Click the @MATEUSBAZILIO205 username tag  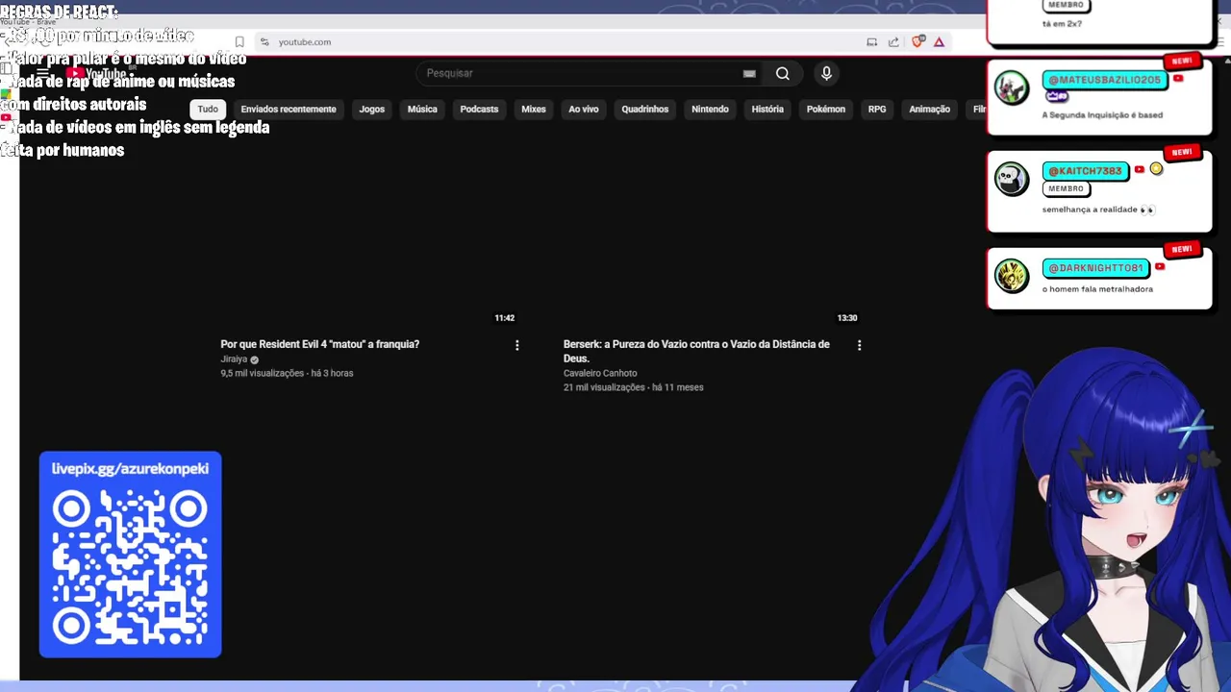1105,80
